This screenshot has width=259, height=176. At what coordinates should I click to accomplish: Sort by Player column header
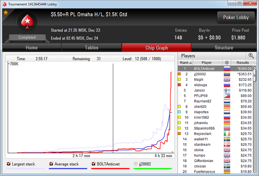pyautogui.click(x=208, y=63)
